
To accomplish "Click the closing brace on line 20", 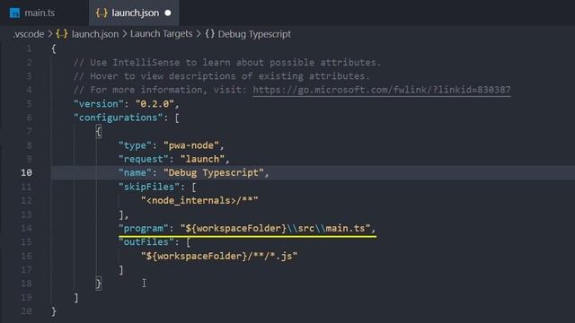I will tap(54, 311).
